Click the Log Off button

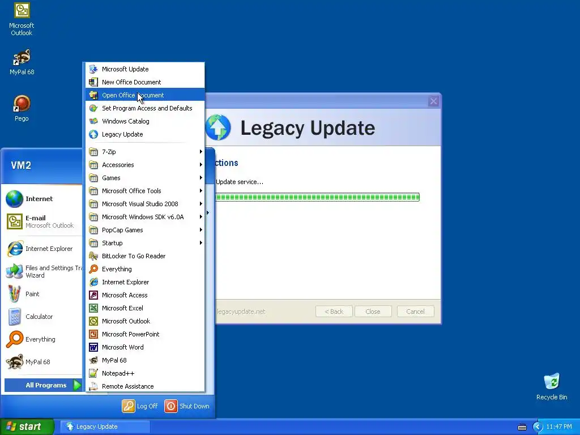pos(140,406)
